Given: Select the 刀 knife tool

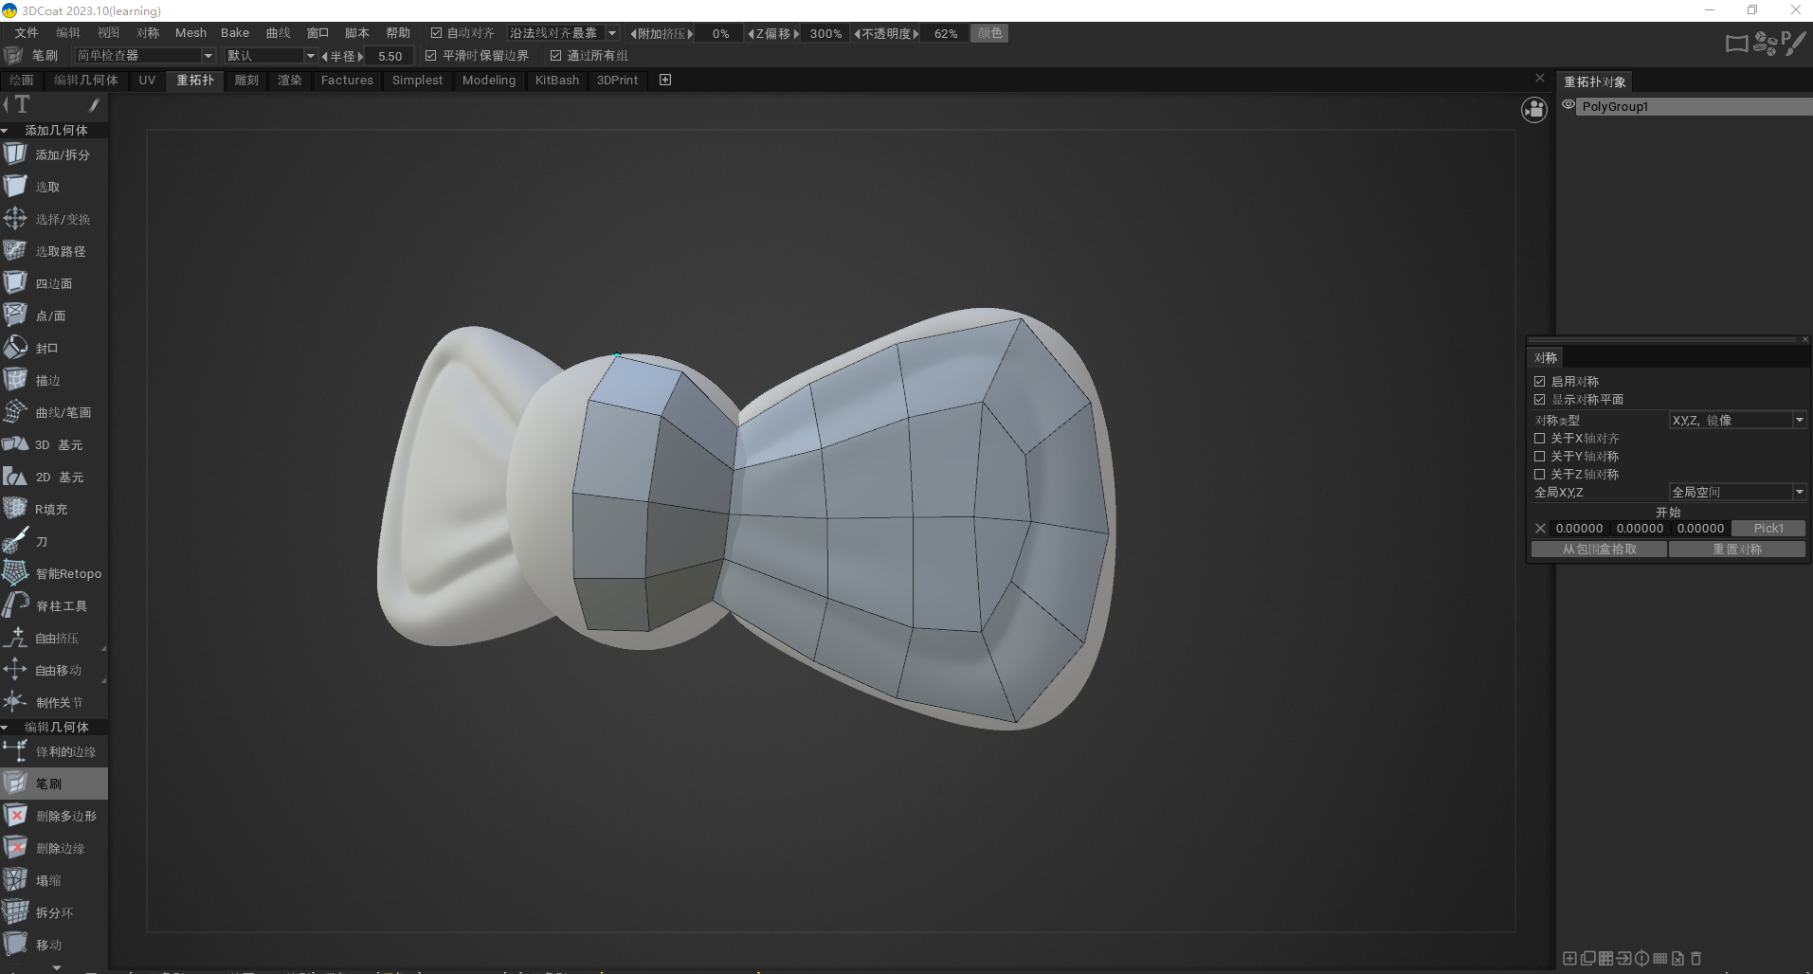Looking at the screenshot, I should coord(41,541).
